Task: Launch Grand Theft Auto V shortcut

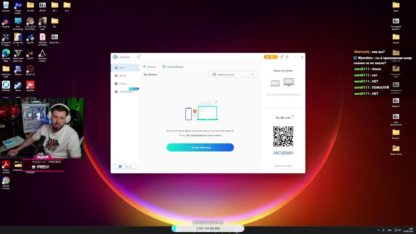Action: coord(18,56)
